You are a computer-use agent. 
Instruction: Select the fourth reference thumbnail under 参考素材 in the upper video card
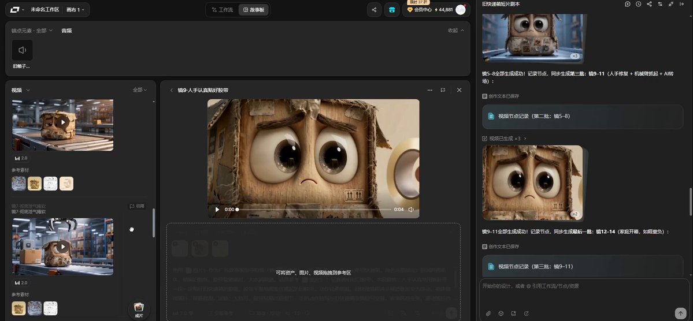click(x=66, y=184)
